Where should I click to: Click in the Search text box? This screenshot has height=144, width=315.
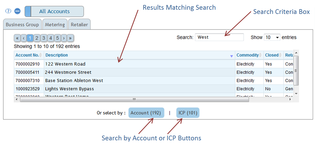coord(219,37)
